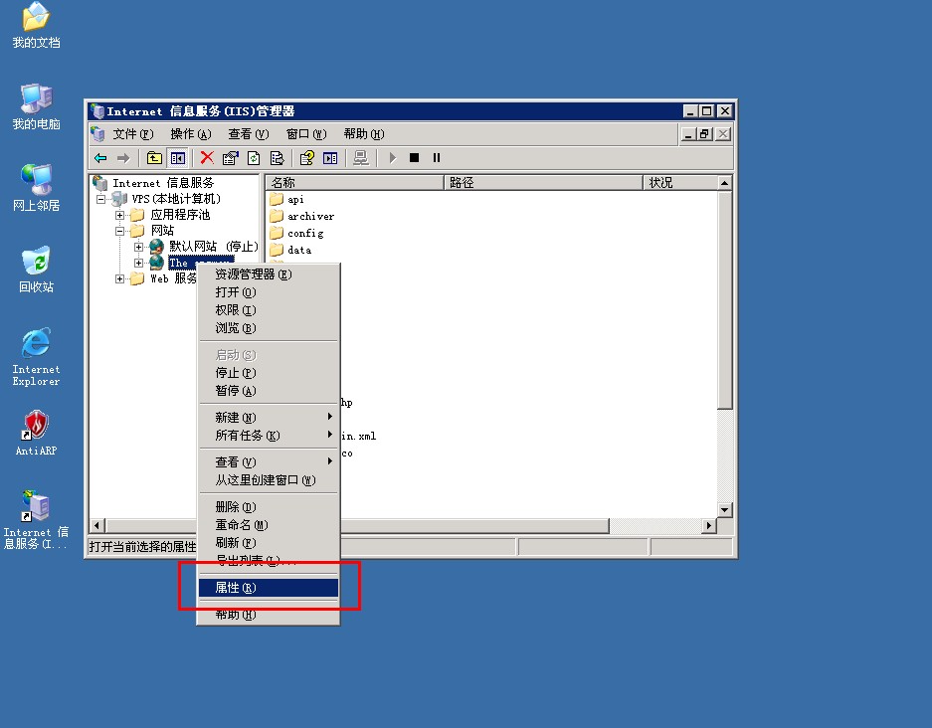
Task: Open the 新建(N) submenu
Action: (269, 418)
